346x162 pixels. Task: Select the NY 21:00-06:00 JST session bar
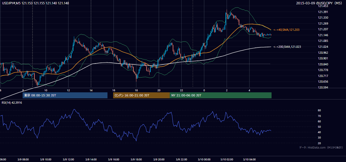[x=221, y=95]
